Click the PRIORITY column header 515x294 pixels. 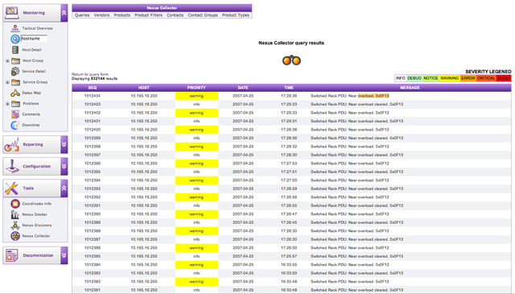click(x=196, y=88)
